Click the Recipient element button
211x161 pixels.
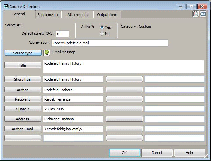(23, 99)
